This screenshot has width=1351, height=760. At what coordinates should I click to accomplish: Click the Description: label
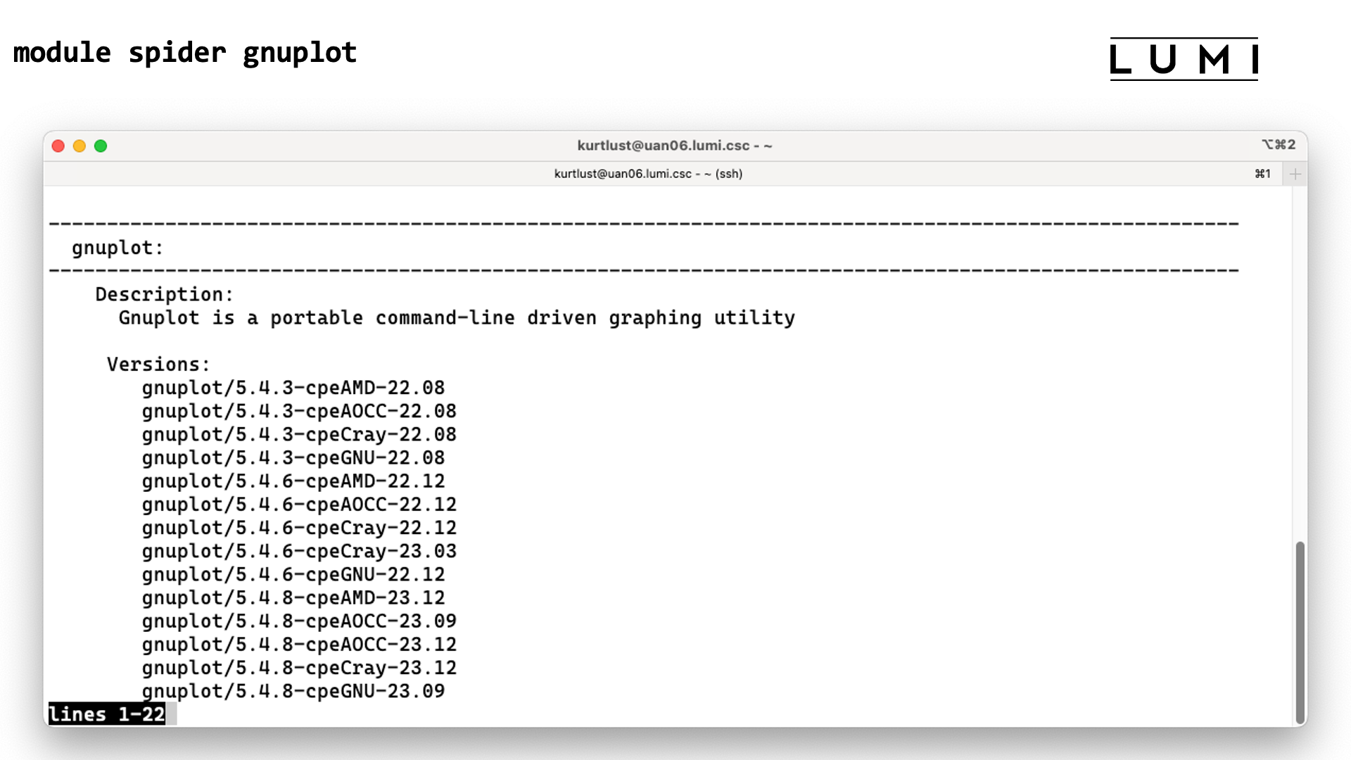pos(164,294)
